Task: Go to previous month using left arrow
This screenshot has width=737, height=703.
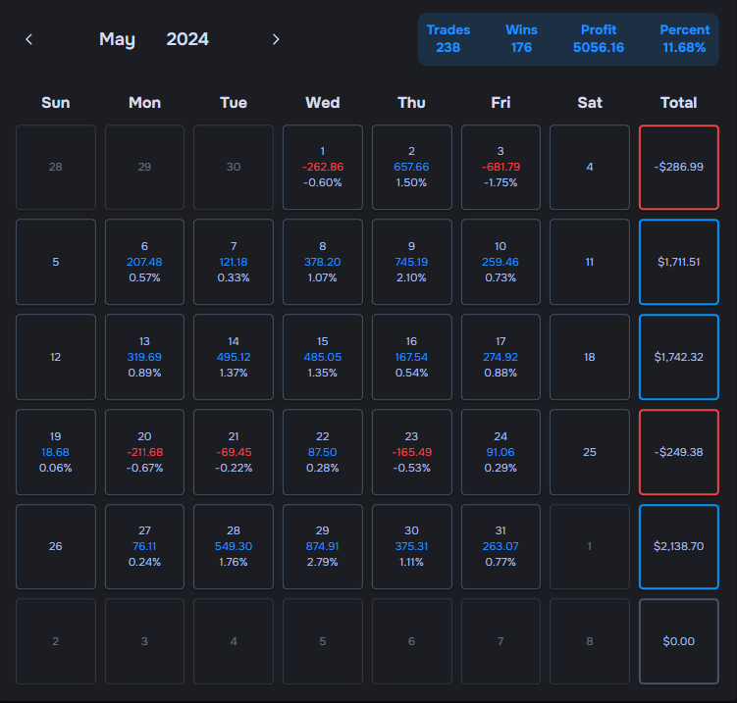Action: (29, 39)
